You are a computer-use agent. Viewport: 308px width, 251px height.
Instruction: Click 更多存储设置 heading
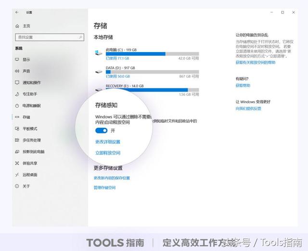108,168
